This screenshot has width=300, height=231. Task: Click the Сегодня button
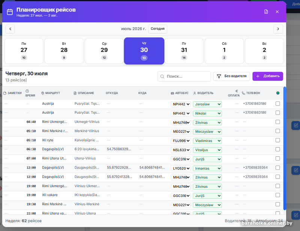pyautogui.click(x=157, y=29)
